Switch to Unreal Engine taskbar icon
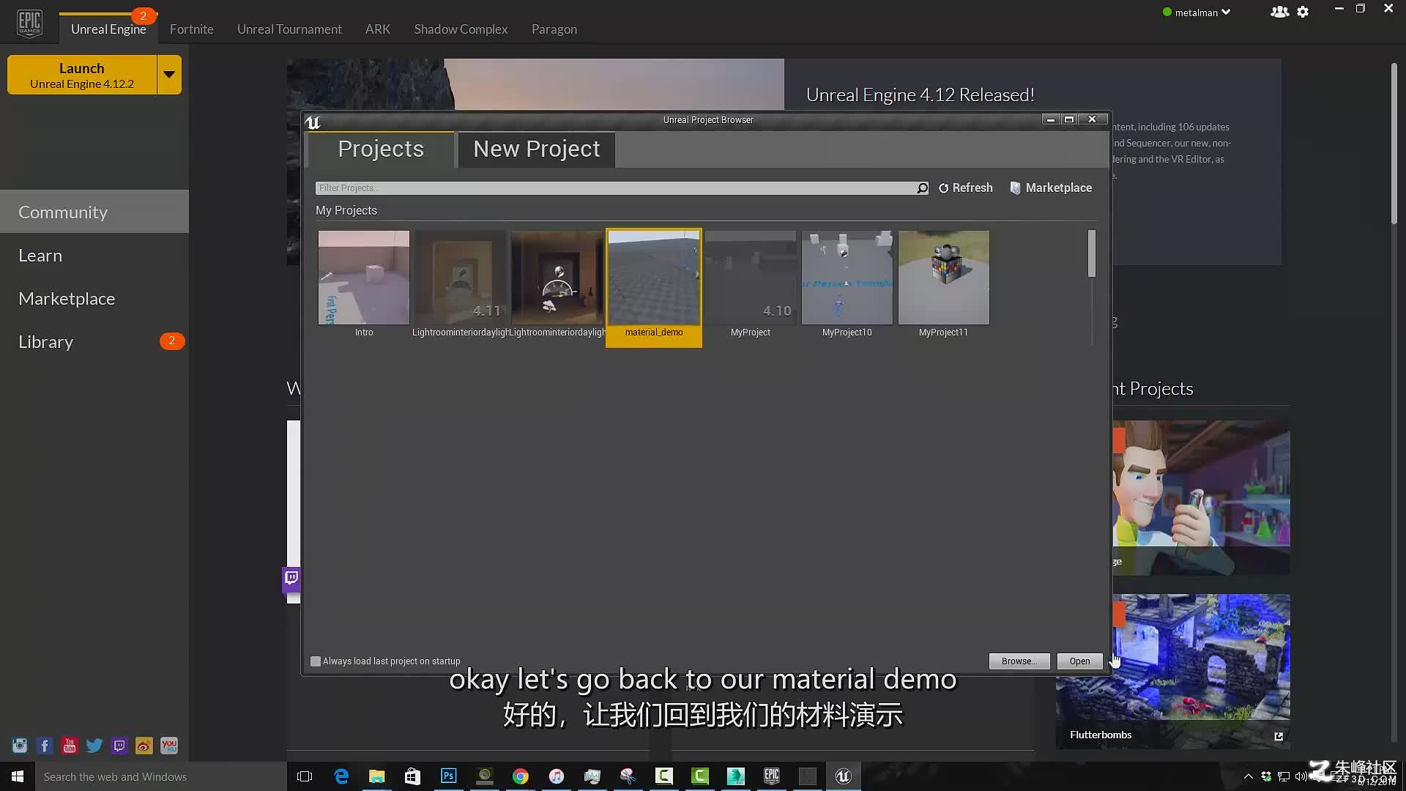 (844, 776)
